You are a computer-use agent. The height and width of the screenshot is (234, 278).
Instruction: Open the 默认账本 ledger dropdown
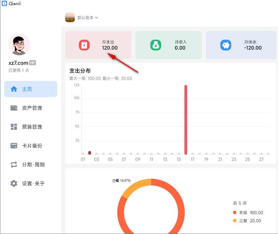click(87, 18)
